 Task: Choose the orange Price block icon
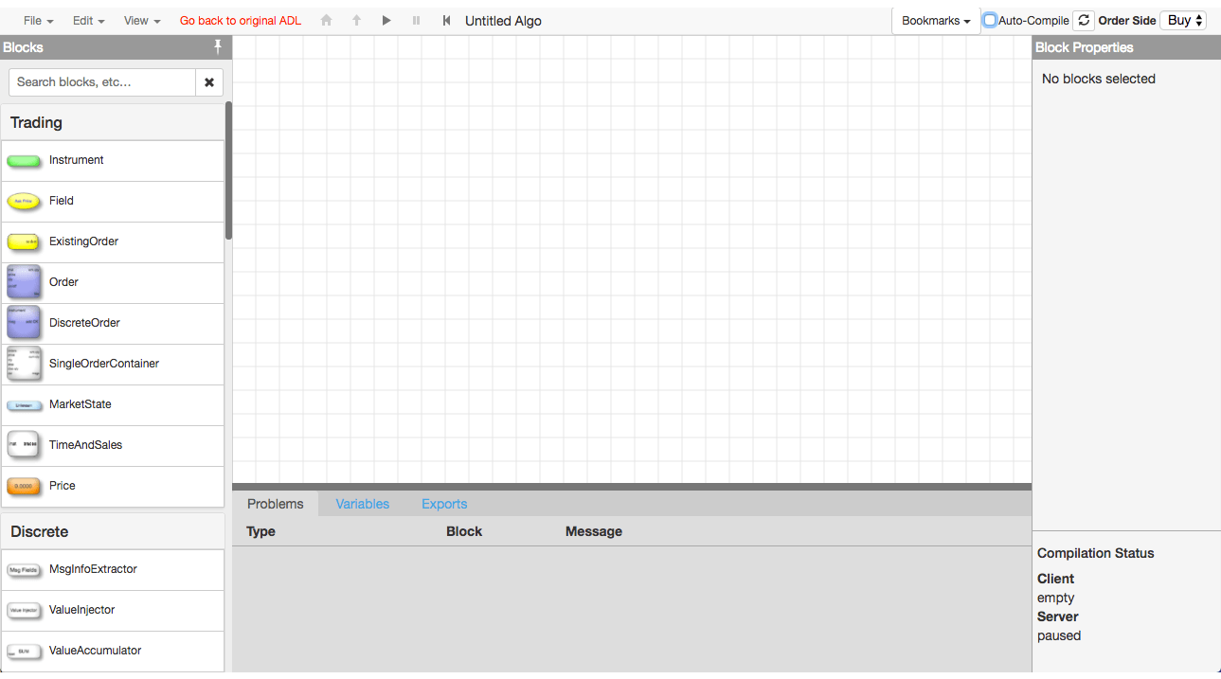coord(24,486)
